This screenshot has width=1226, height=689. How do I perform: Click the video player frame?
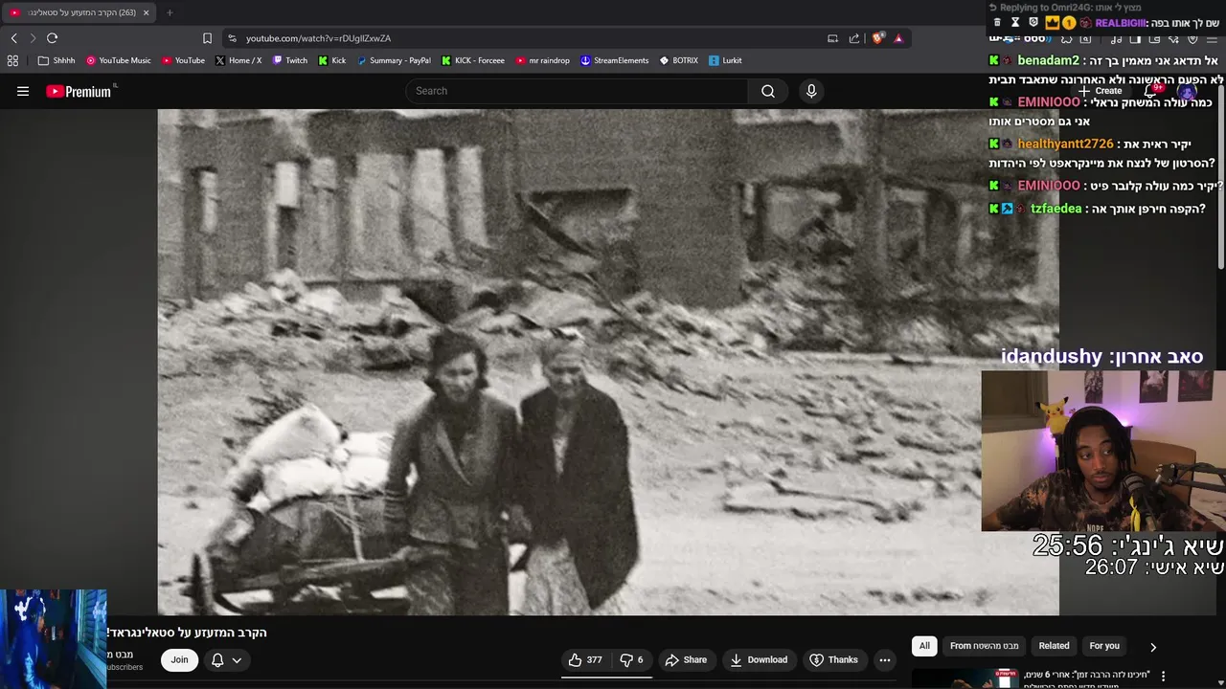(x=608, y=362)
